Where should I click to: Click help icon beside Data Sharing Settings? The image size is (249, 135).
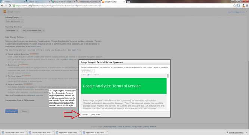(25, 37)
